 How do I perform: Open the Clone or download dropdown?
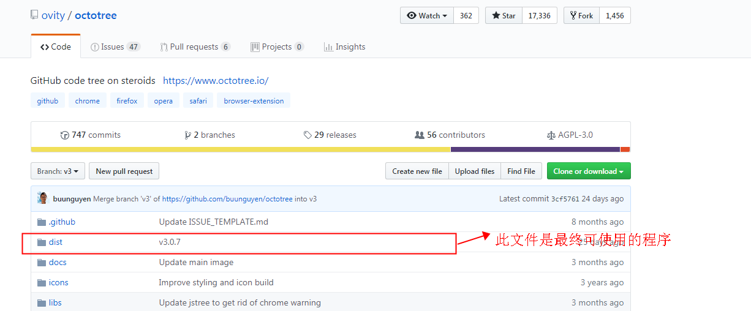point(589,171)
